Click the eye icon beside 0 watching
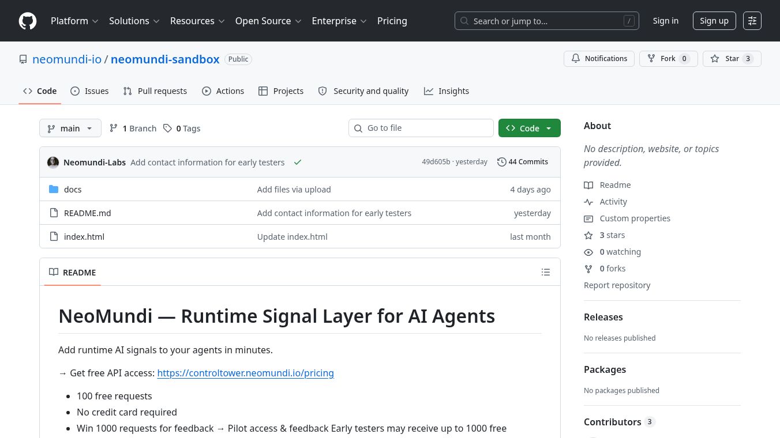The width and height of the screenshot is (780, 438). [588, 252]
